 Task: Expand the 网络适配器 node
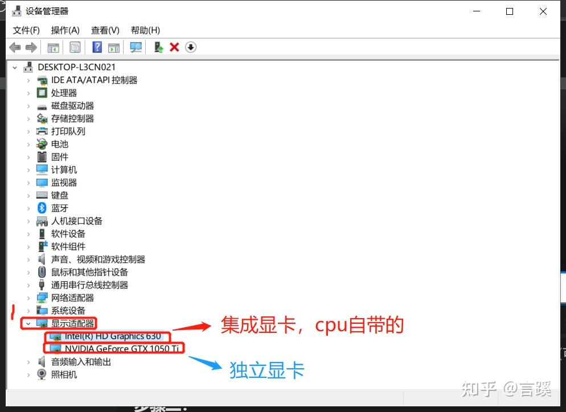pyautogui.click(x=29, y=297)
